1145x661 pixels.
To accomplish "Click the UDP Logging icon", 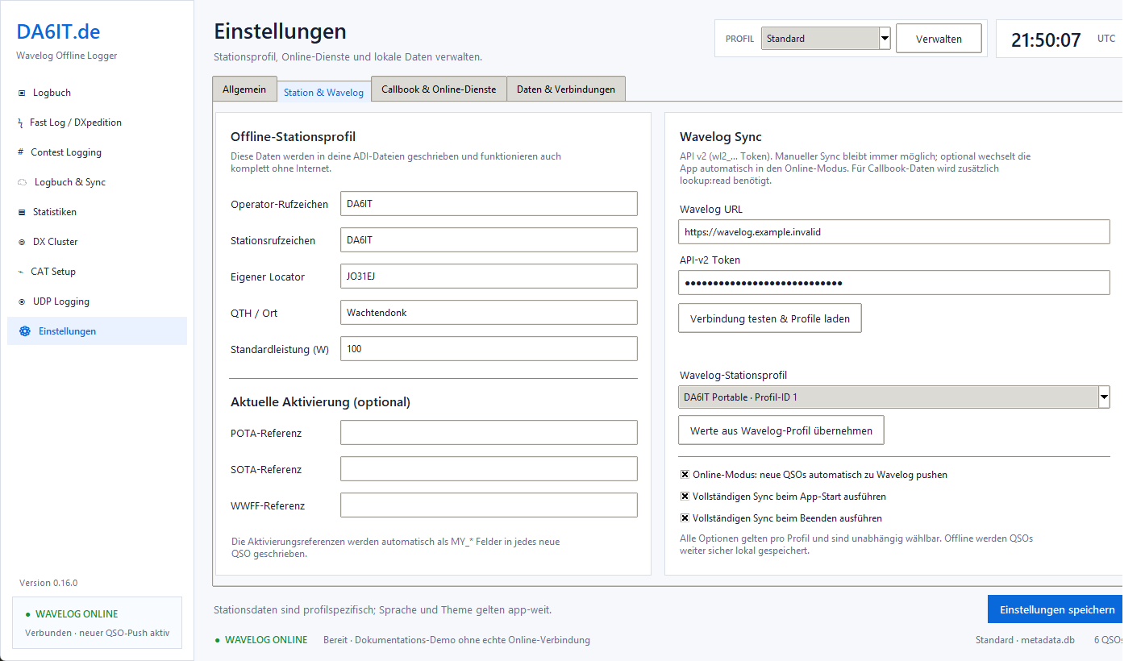I will click(x=22, y=301).
